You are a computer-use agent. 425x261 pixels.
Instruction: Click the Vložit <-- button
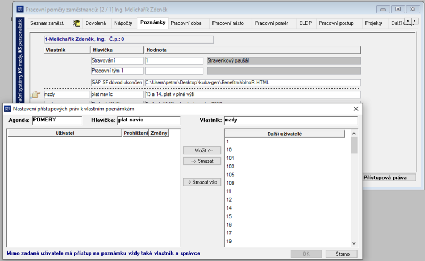(x=202, y=151)
